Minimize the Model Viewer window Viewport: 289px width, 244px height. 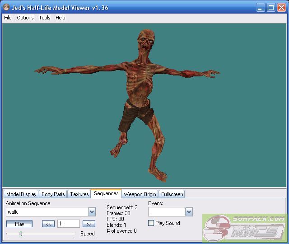[x=261, y=8]
